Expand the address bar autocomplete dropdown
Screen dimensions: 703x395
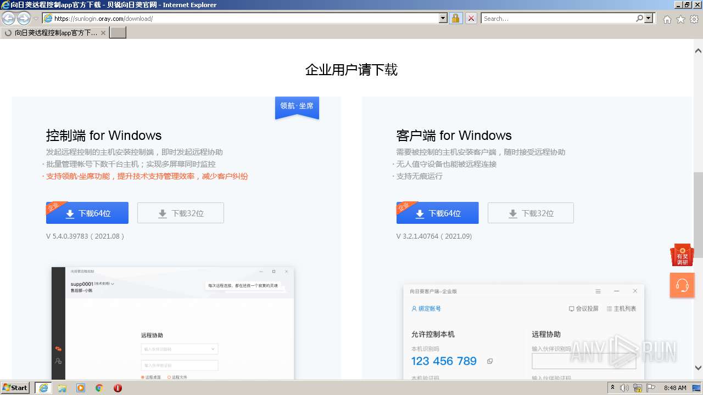coord(443,18)
